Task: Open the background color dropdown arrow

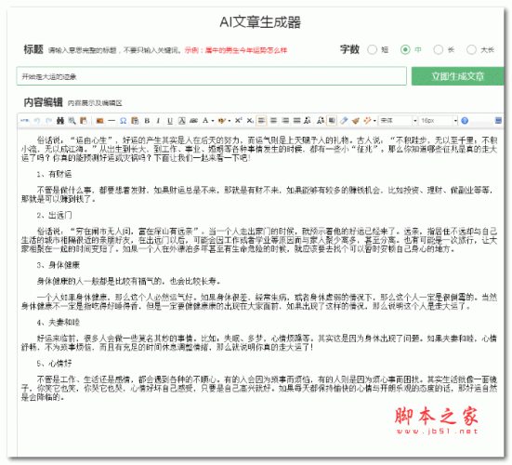Action: pyautogui.click(x=230, y=121)
